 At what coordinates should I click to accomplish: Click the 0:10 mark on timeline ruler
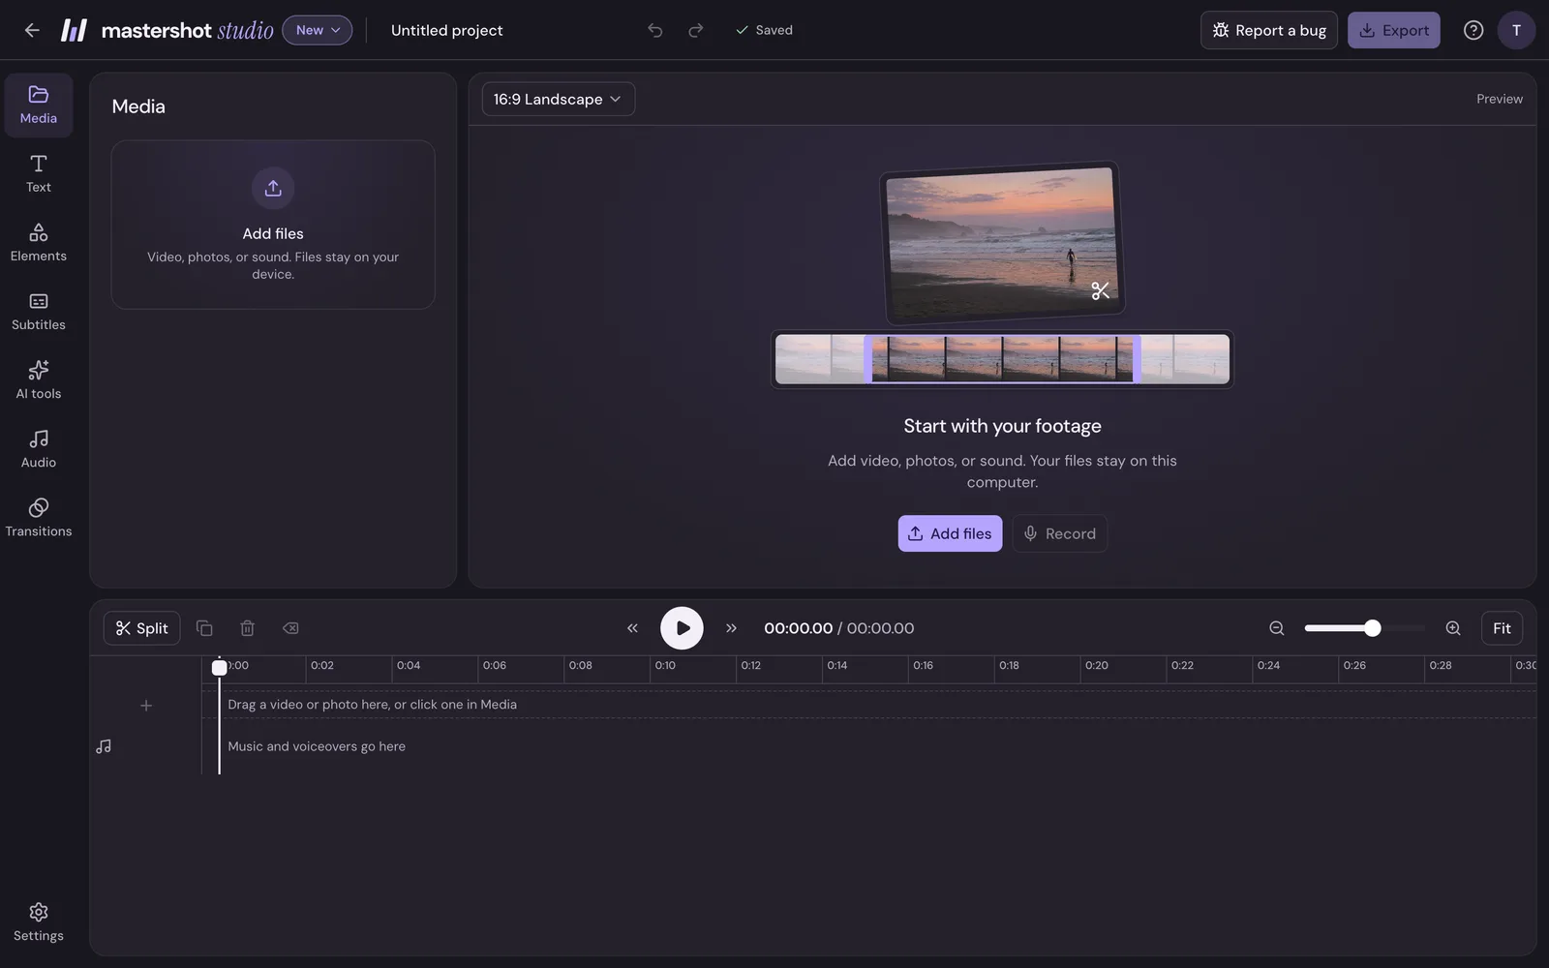click(x=665, y=666)
